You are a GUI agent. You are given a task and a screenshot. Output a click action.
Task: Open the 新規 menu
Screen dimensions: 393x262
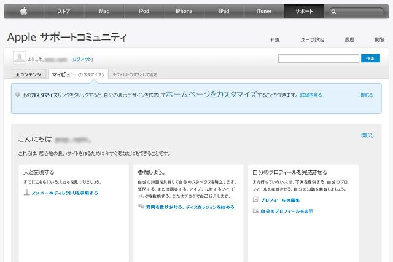coord(275,39)
